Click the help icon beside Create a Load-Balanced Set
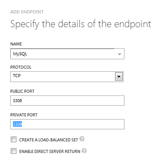161x161 pixels. pyautogui.click(x=82, y=139)
